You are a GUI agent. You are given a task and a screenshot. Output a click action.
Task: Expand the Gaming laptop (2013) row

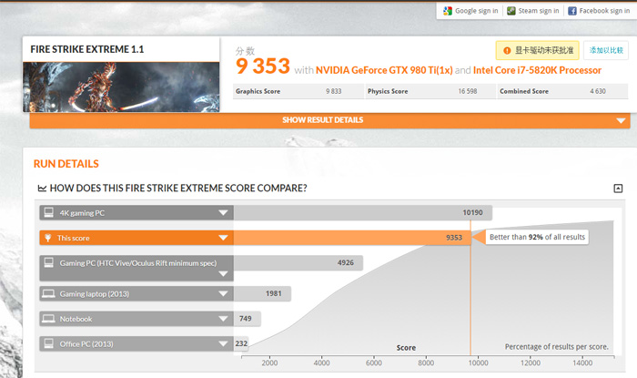click(x=223, y=293)
